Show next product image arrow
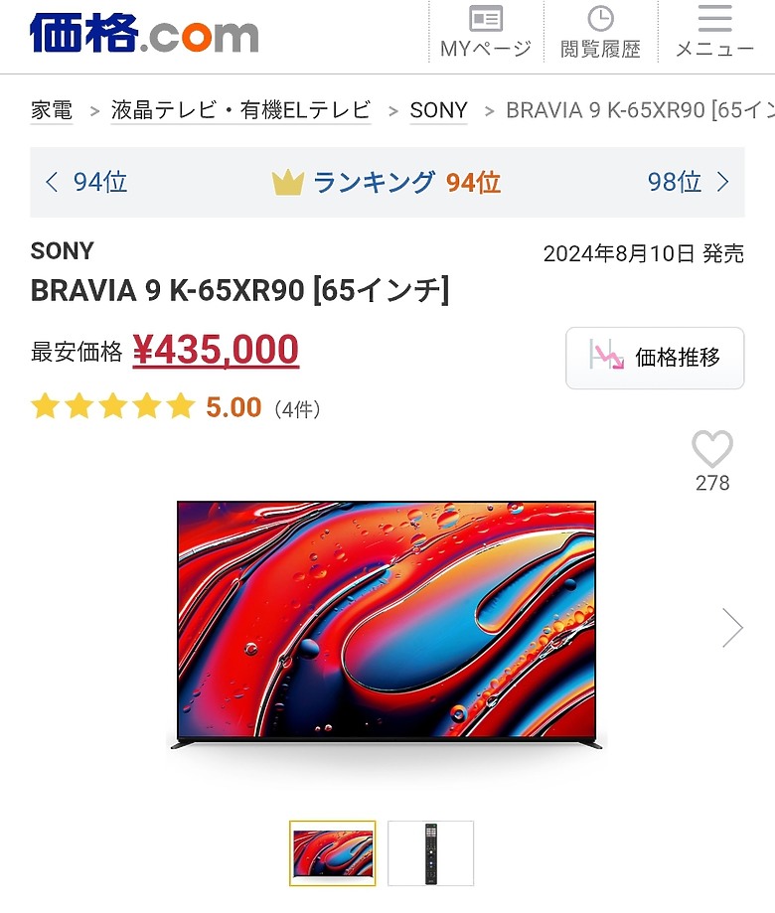The image size is (775, 913). tap(732, 627)
